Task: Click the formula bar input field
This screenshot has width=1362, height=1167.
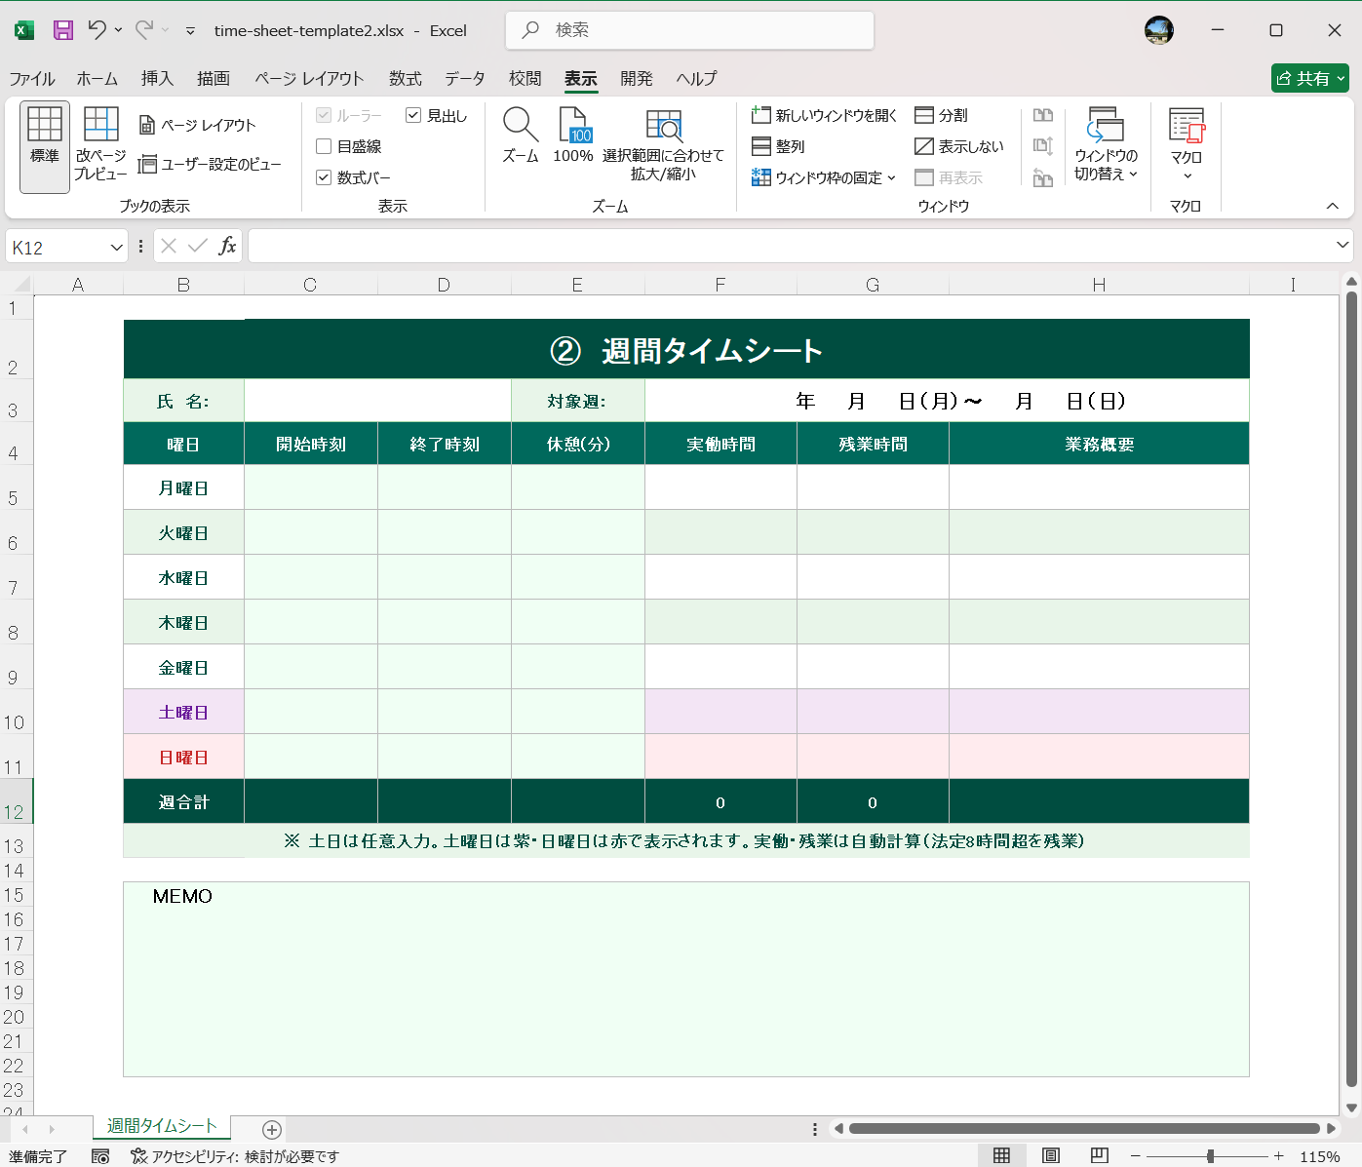Action: click(x=790, y=246)
